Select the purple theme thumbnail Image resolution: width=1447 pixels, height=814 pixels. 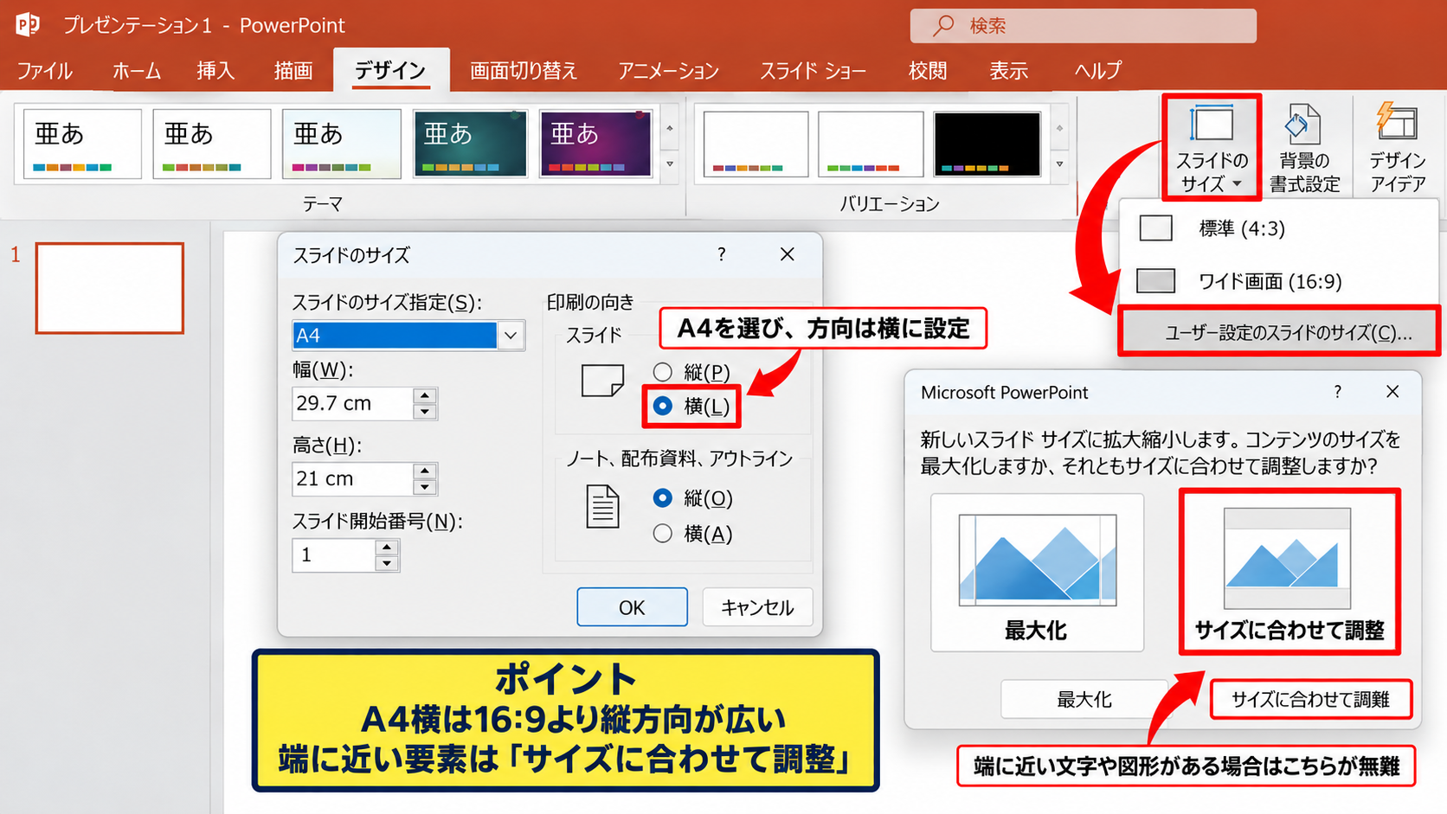595,144
